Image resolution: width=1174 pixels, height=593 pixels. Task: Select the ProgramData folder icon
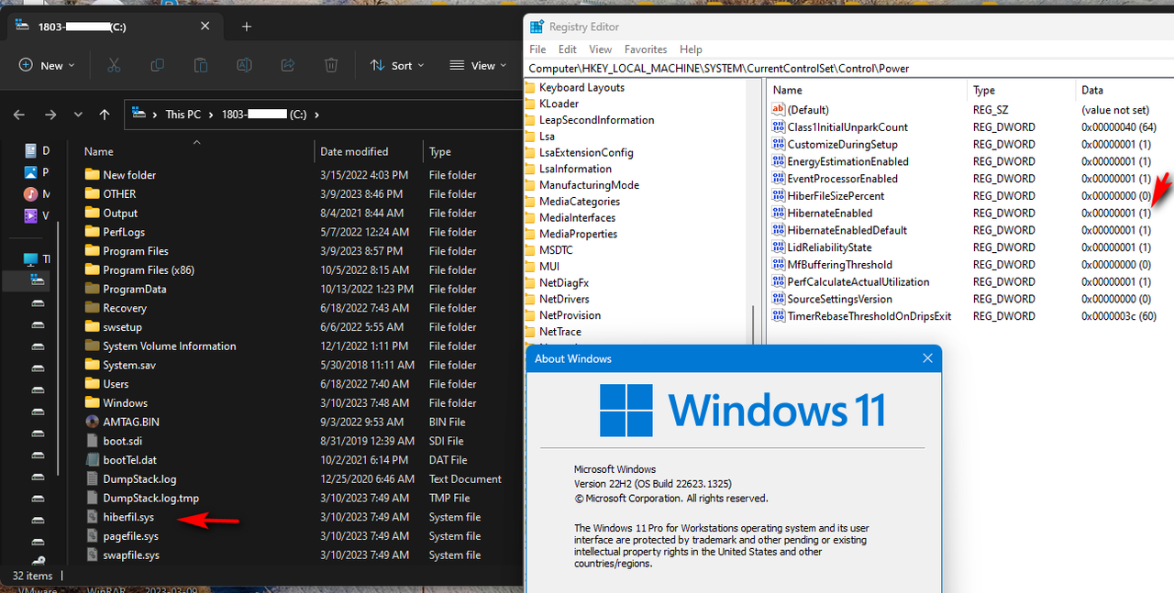pyautogui.click(x=92, y=289)
